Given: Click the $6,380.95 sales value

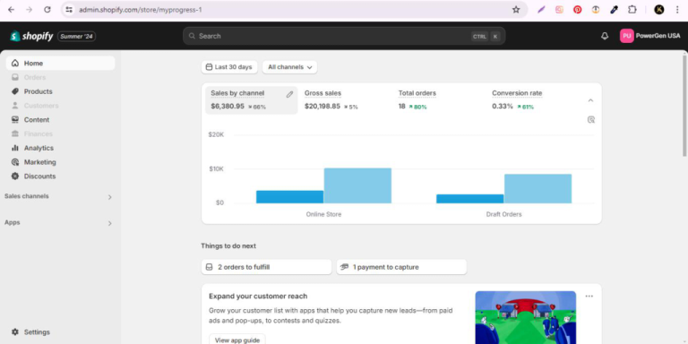Looking at the screenshot, I should (x=228, y=107).
